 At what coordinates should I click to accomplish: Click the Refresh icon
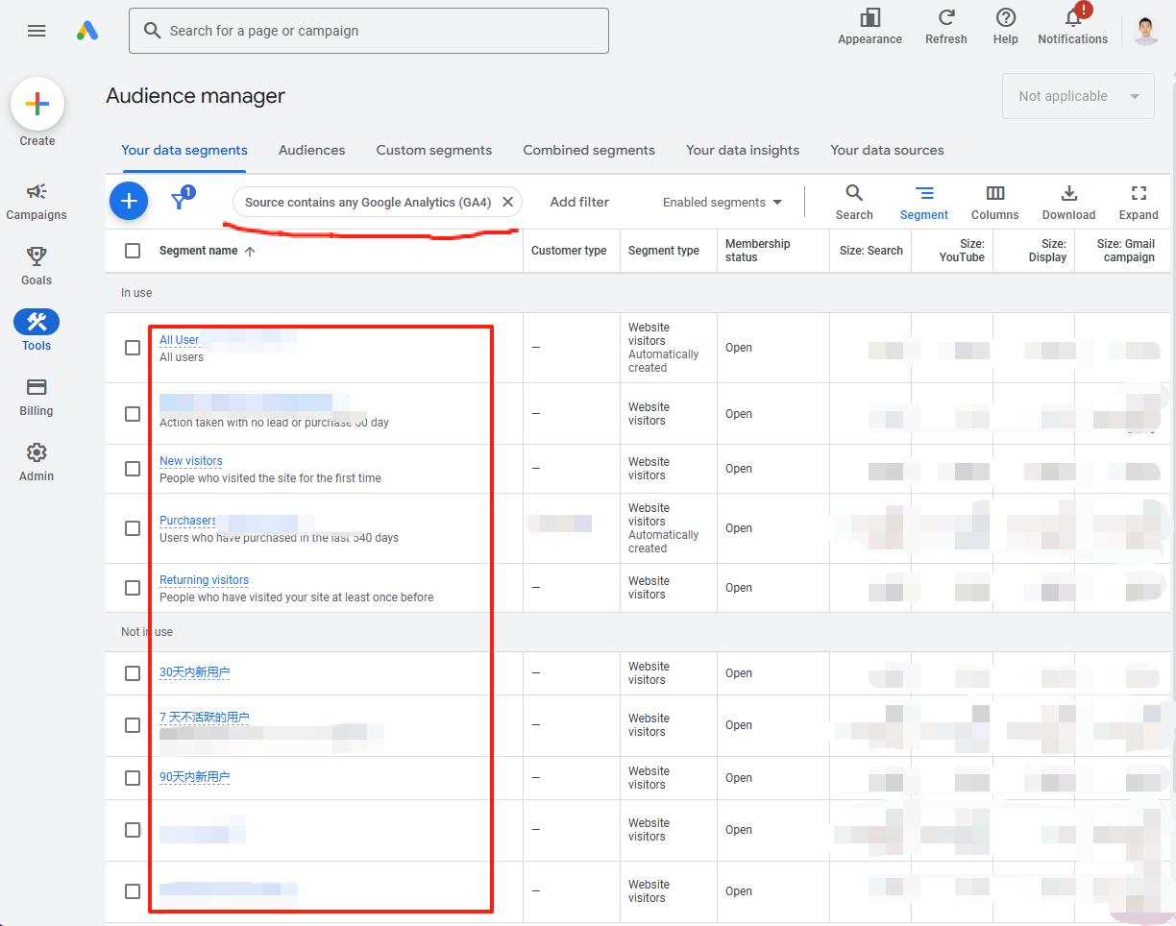[945, 18]
